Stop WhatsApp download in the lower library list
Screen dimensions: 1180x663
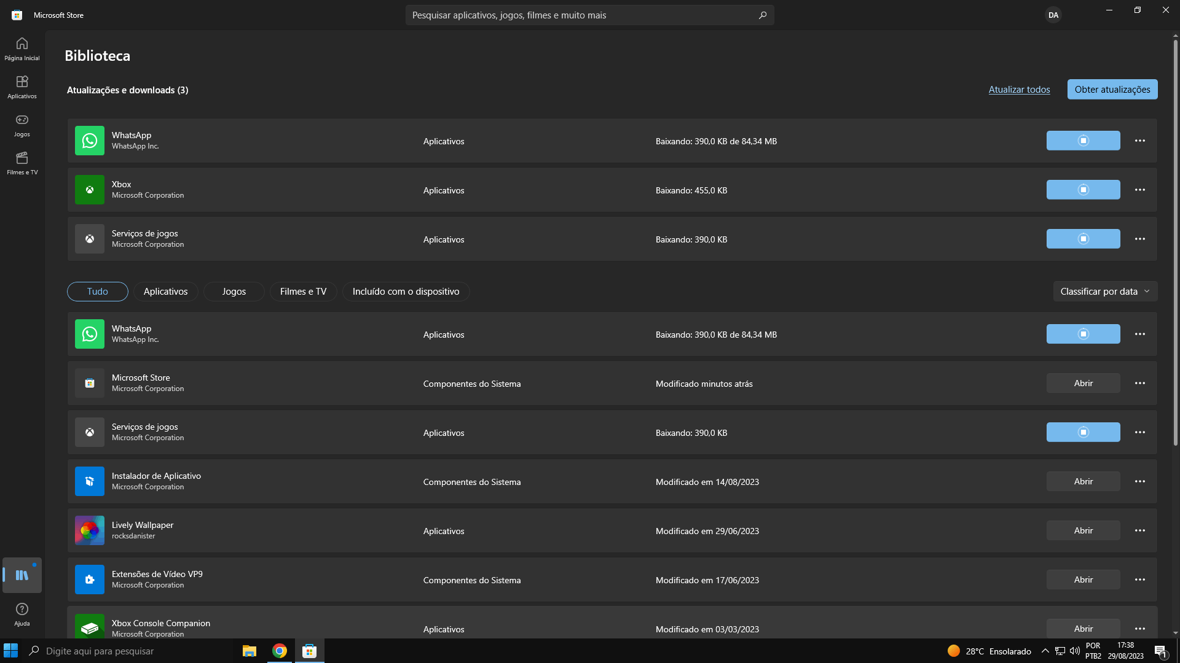pos(1083,334)
